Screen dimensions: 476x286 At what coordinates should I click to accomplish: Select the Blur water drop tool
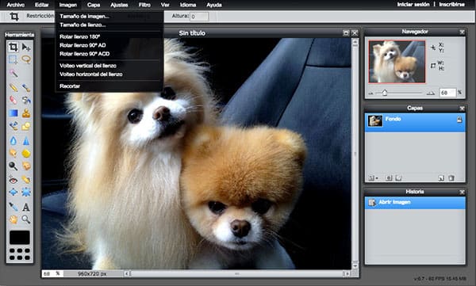tap(13, 140)
